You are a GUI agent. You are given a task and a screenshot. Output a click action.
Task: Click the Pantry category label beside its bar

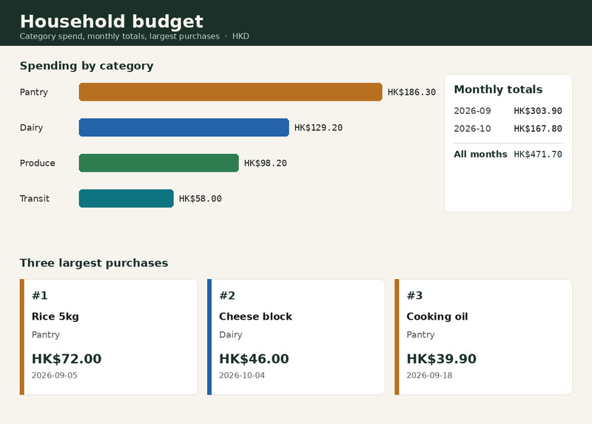coord(33,92)
